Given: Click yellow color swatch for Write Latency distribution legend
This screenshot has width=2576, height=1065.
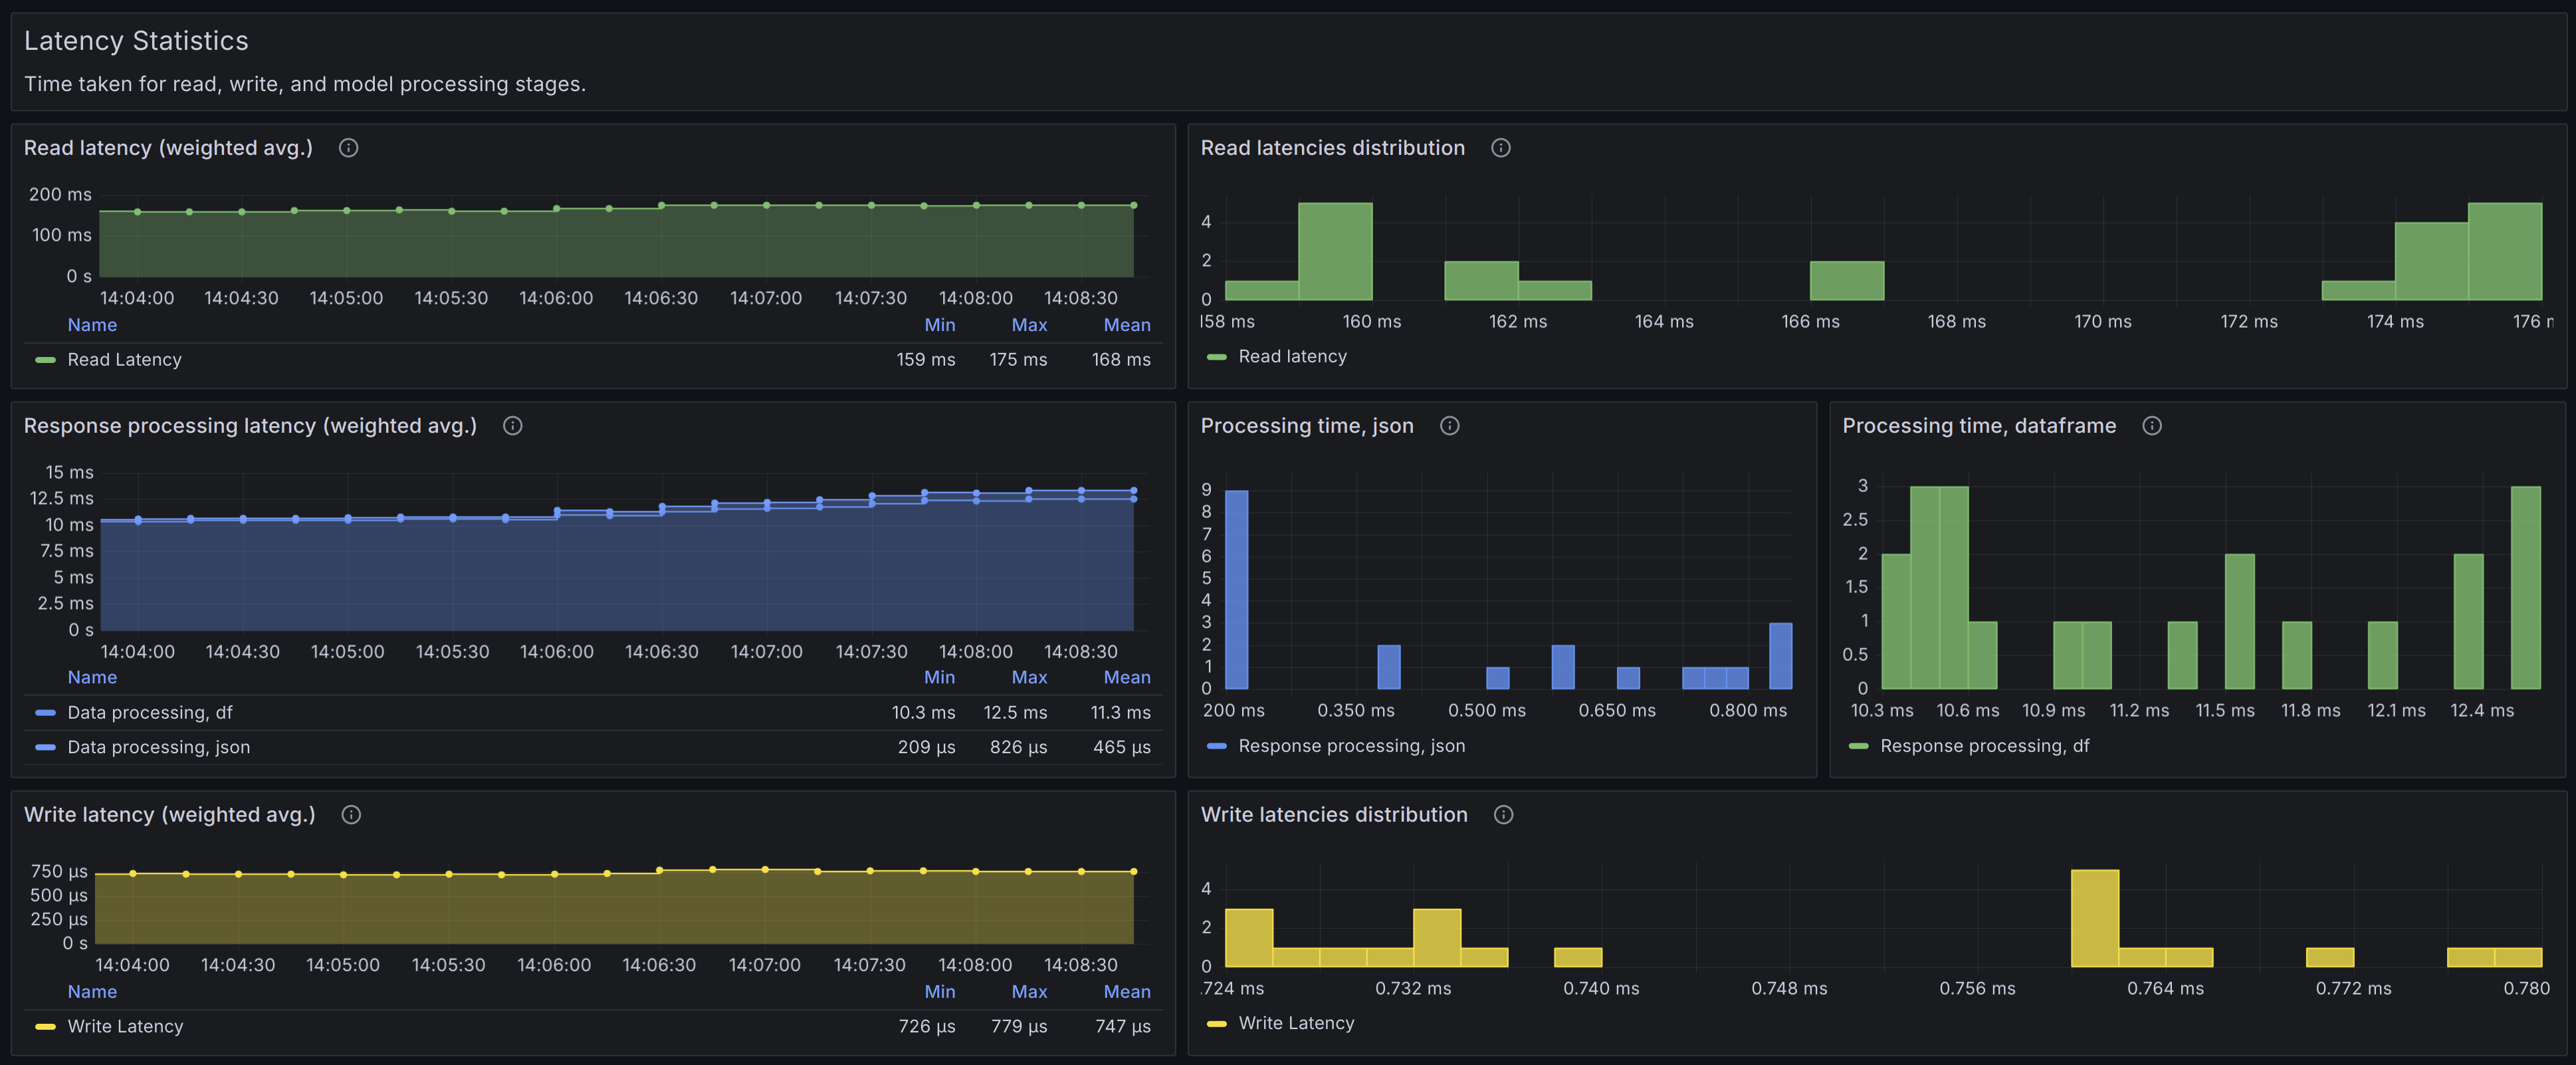Looking at the screenshot, I should click(x=1216, y=1024).
